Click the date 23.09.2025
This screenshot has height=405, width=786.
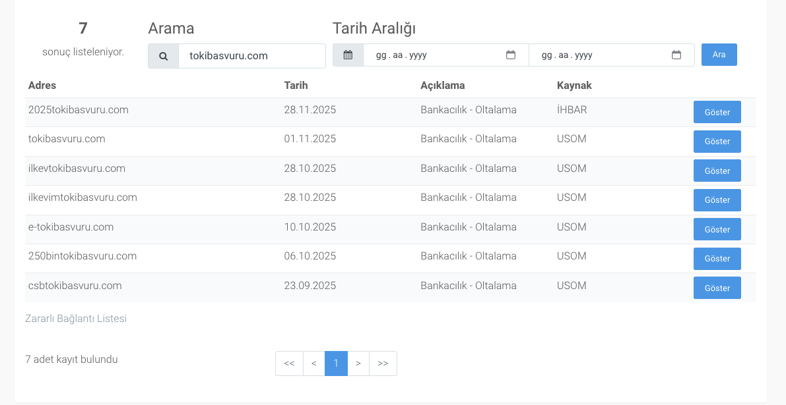[x=310, y=286]
